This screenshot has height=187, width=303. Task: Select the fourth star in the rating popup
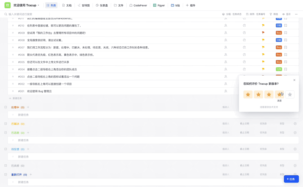click(279, 94)
